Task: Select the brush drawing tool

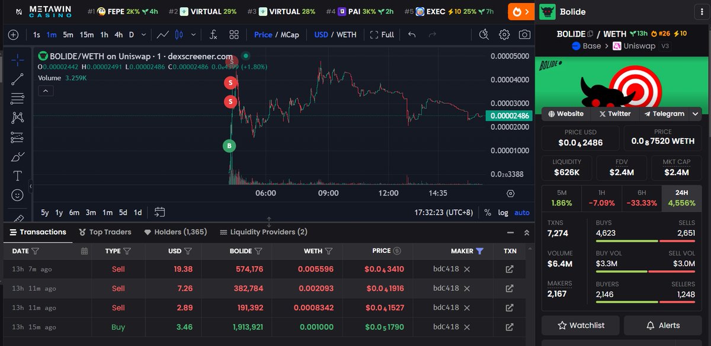Action: click(17, 157)
